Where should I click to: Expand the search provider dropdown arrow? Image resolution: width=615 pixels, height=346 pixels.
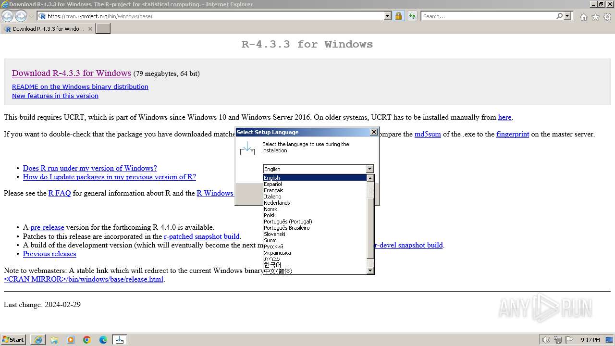567,16
